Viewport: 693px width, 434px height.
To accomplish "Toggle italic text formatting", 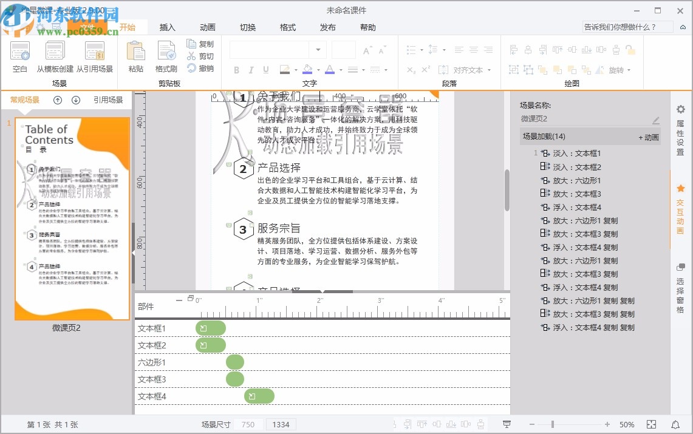I will point(251,70).
